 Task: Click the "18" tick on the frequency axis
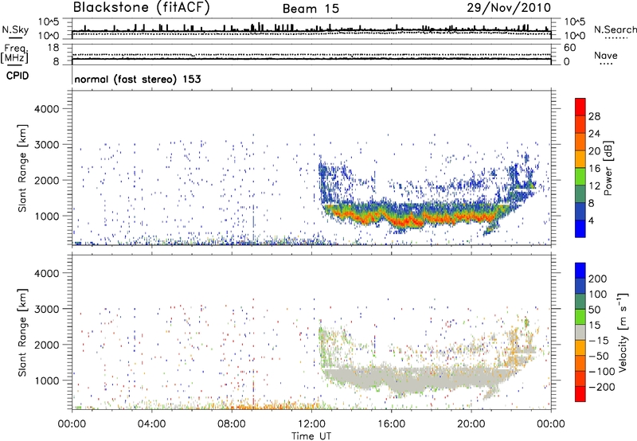53,48
